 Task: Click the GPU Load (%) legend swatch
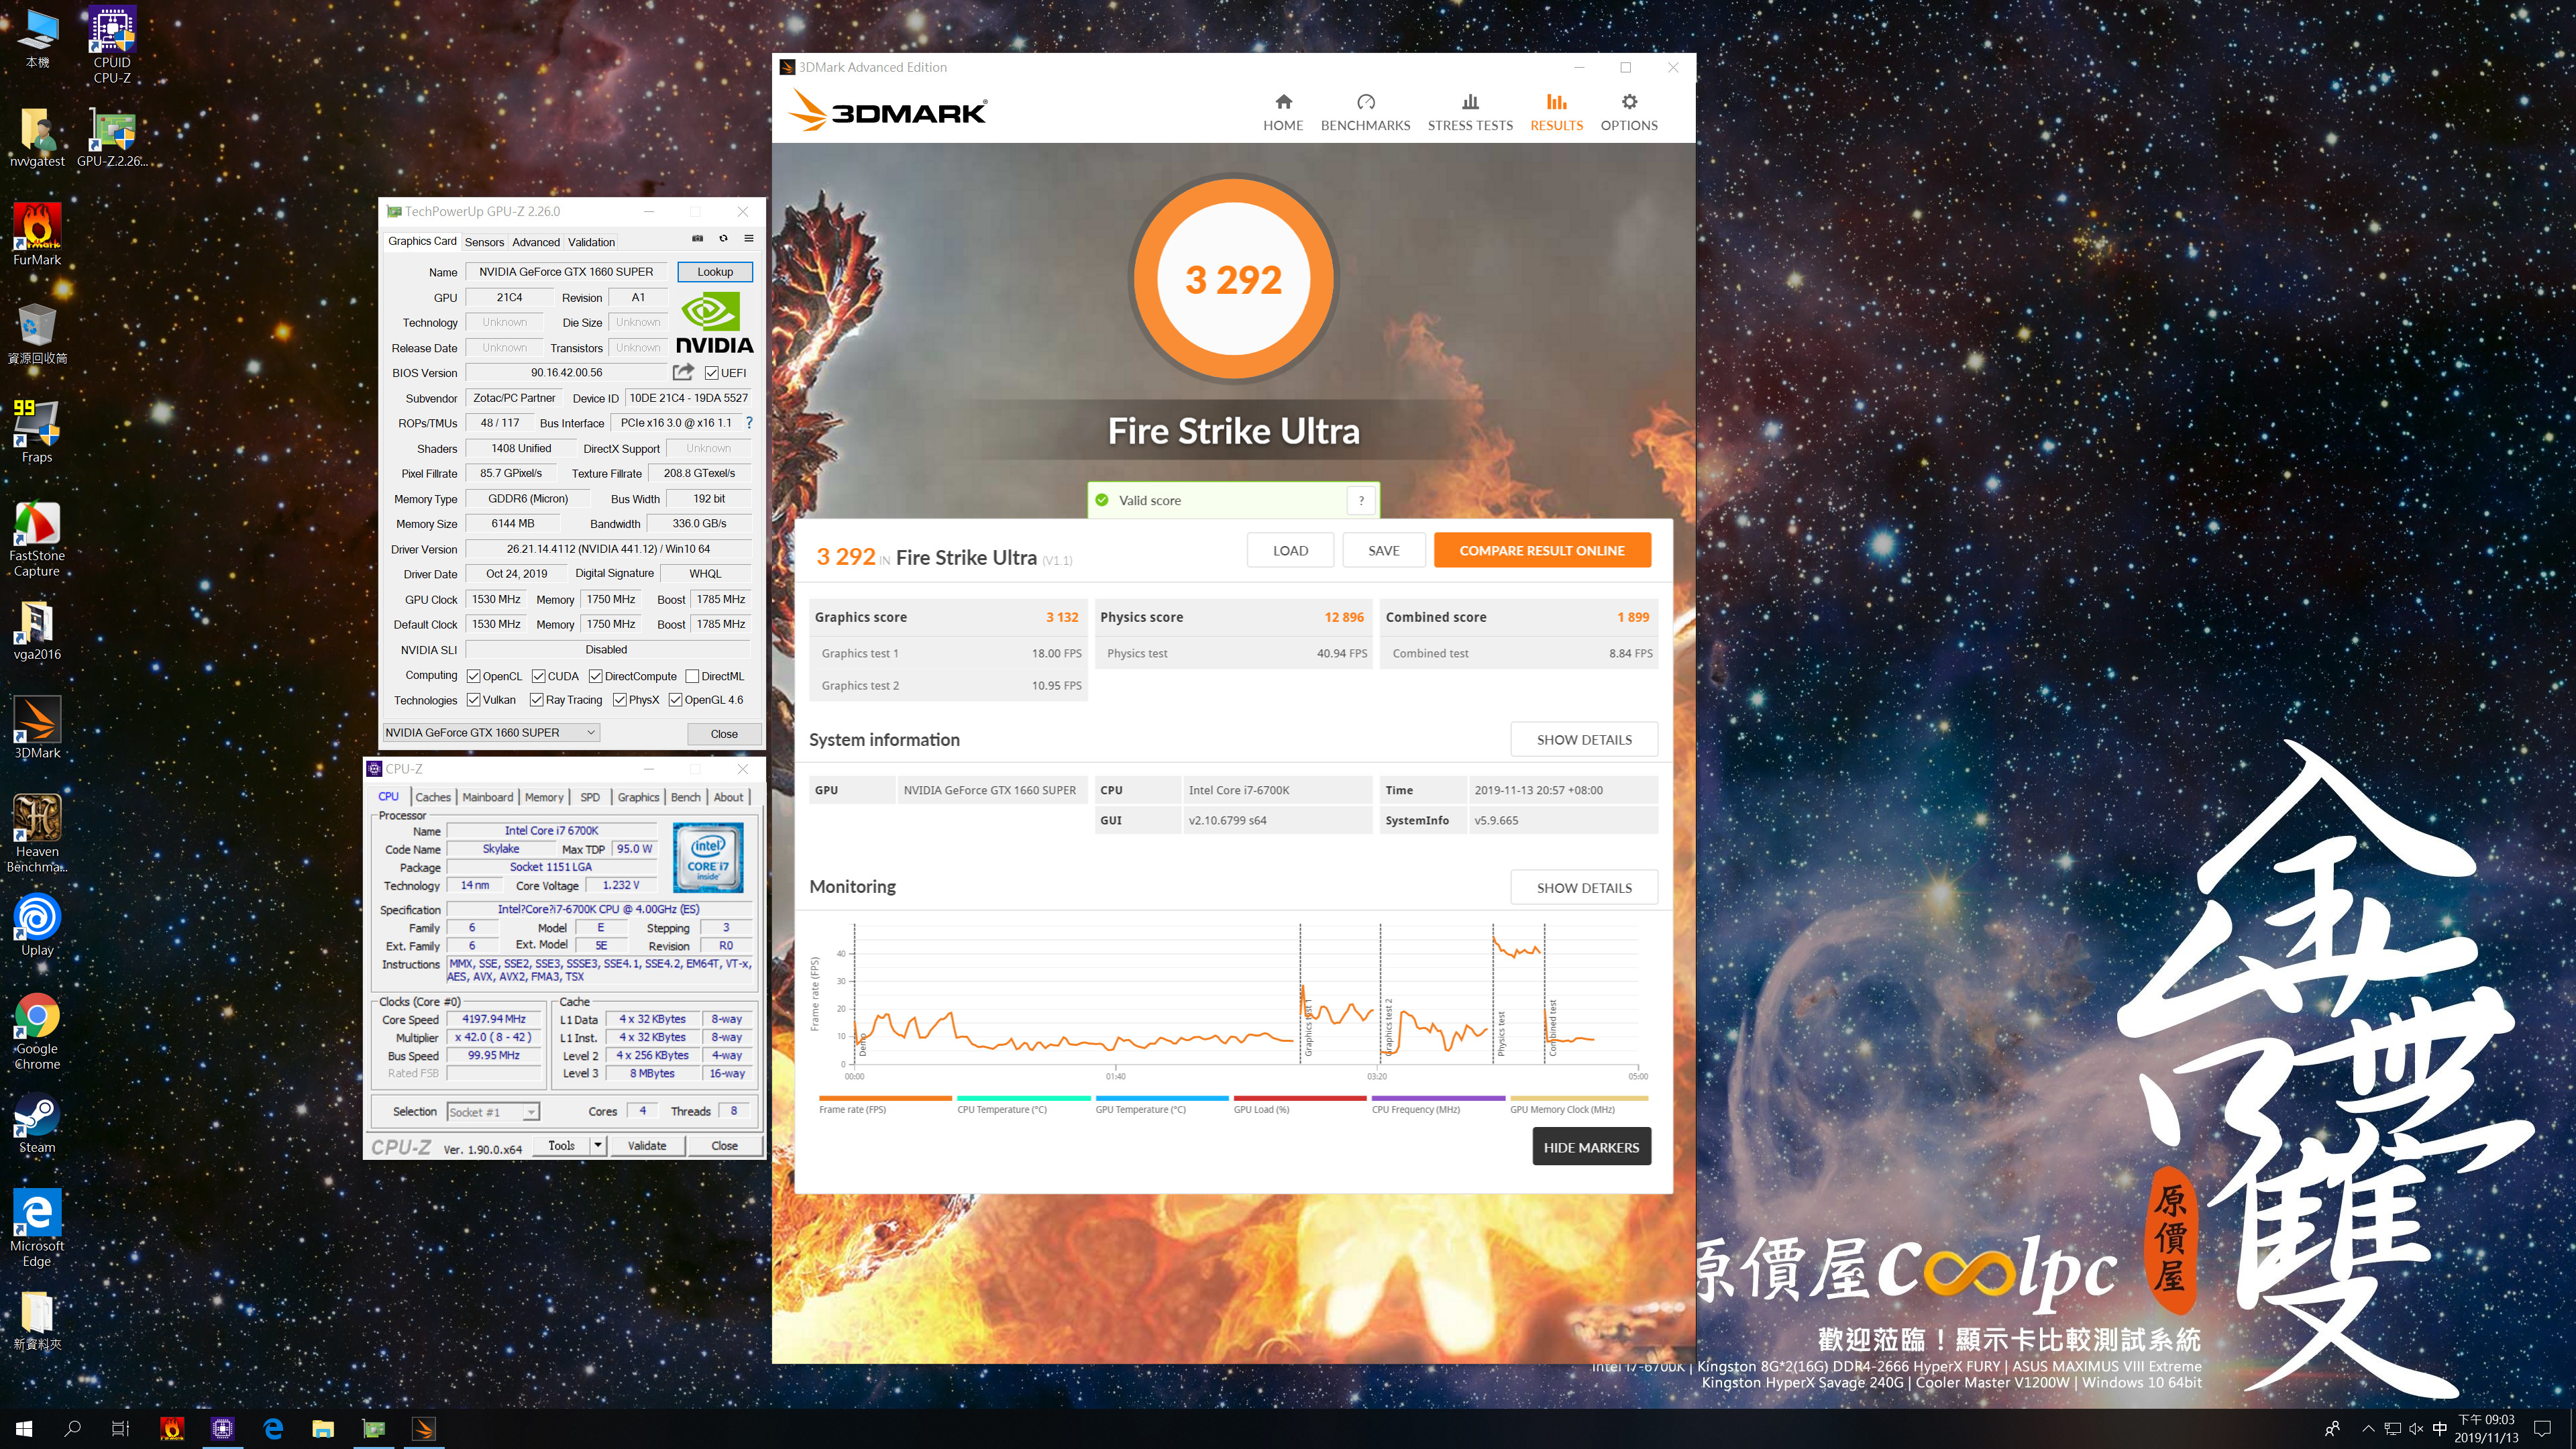click(1300, 1098)
